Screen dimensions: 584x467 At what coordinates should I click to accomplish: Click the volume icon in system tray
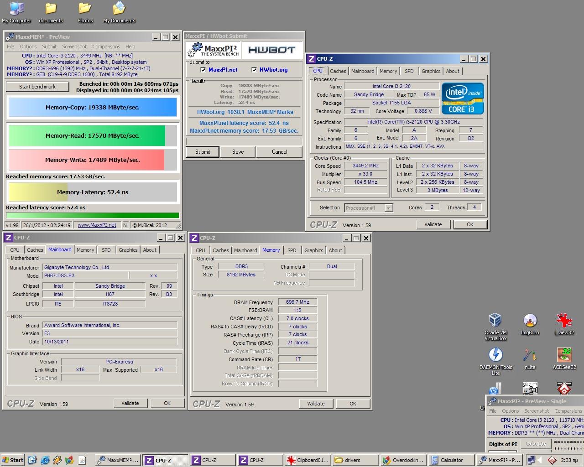(540, 460)
